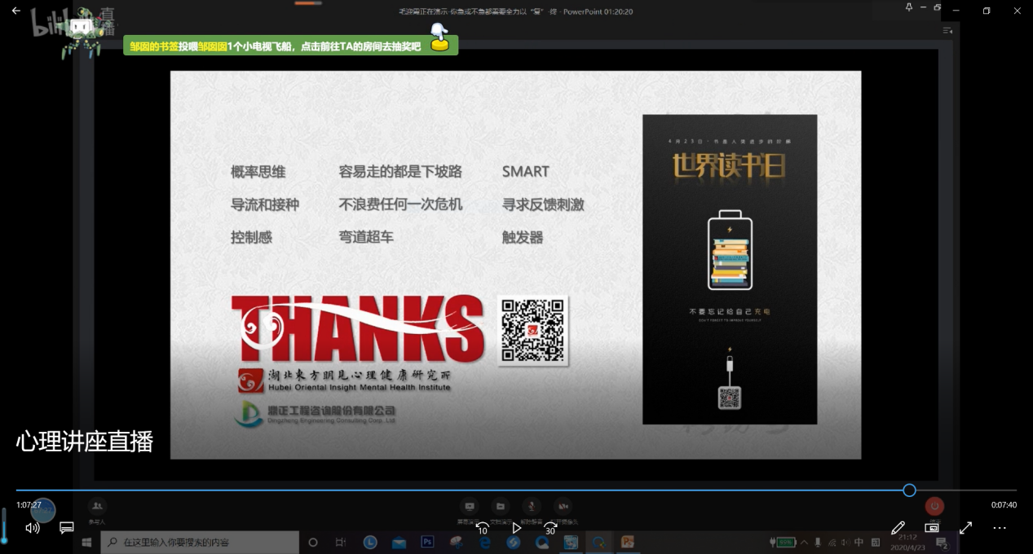The height and width of the screenshot is (554, 1033).
Task: Click the microphone unmute icon
Action: pos(532,507)
